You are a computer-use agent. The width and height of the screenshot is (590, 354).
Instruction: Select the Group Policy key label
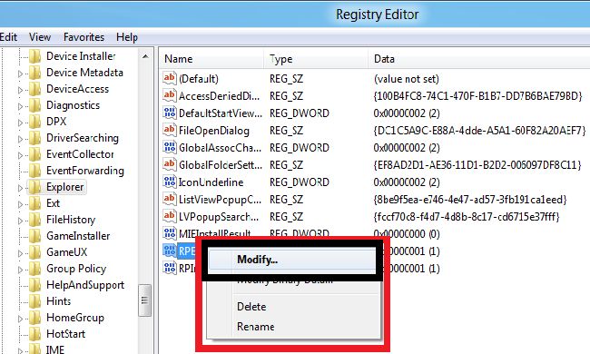[76, 269]
